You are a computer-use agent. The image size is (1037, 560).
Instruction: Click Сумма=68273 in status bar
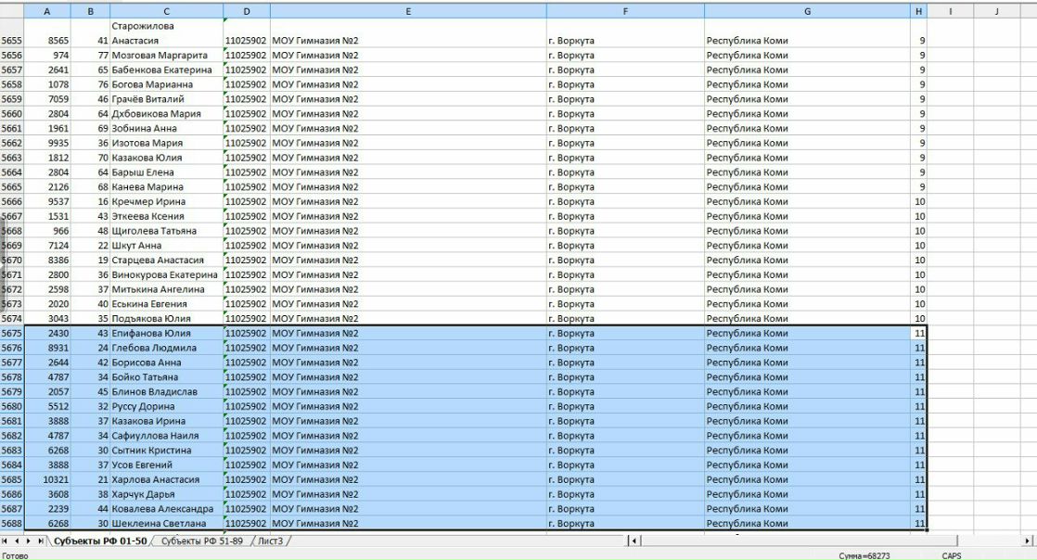point(864,554)
